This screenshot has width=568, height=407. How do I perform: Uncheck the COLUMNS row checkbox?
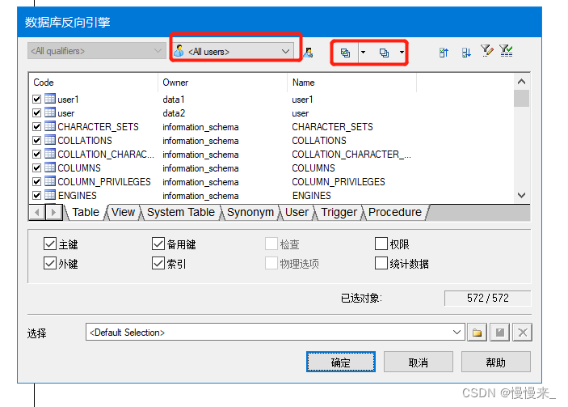tap(36, 168)
